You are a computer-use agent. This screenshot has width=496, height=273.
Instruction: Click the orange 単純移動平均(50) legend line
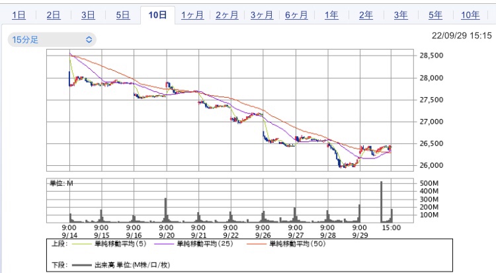[x=256, y=244]
